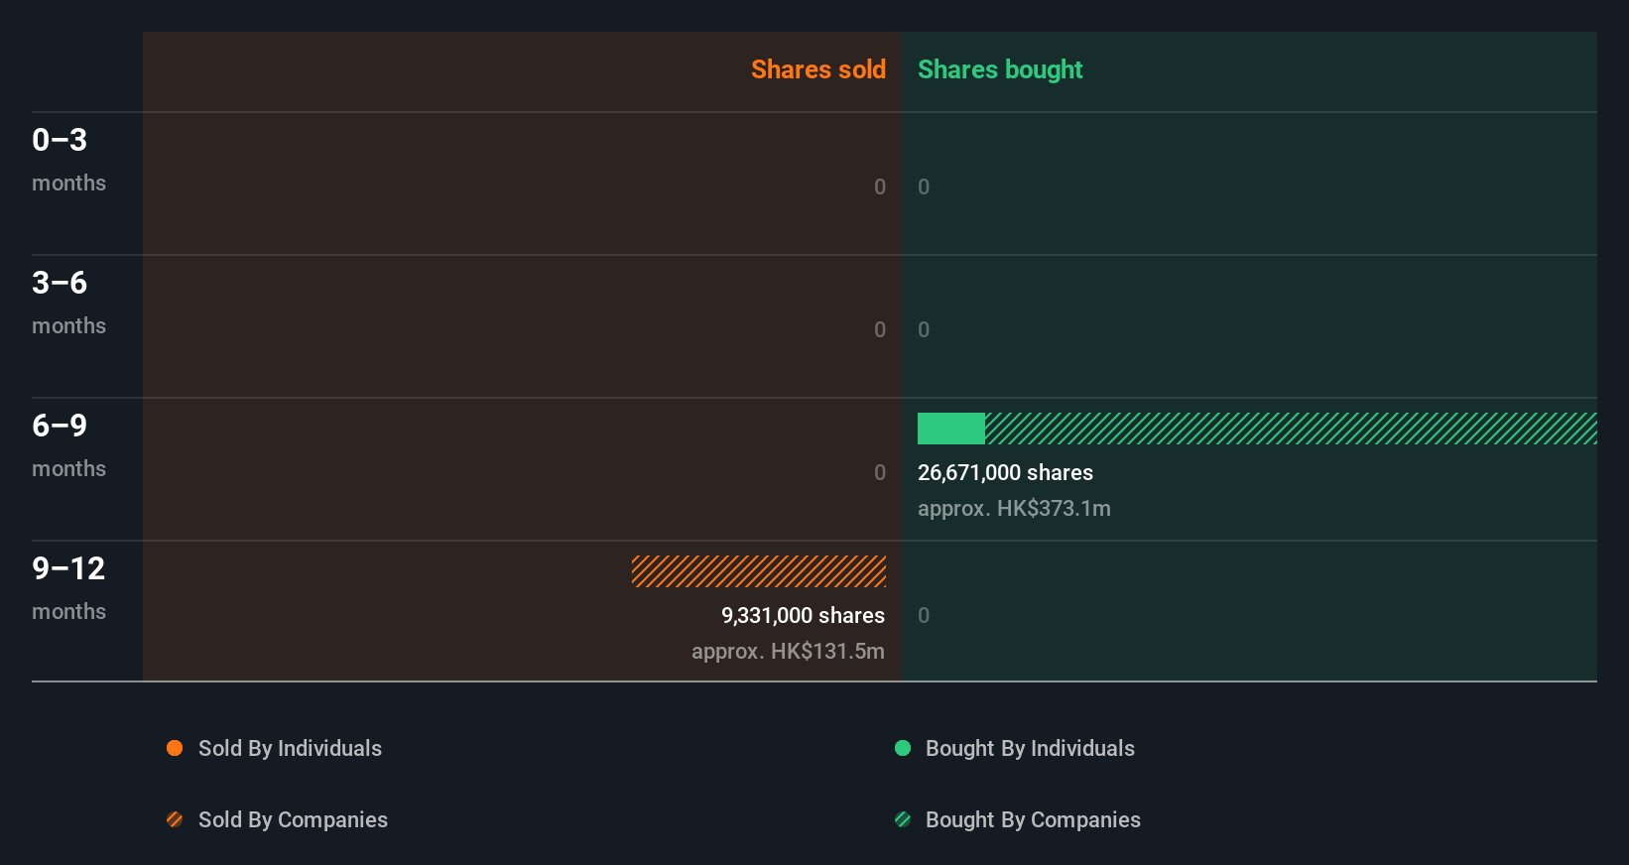Click the shares bought zero in 3–6 months
The width and height of the screenshot is (1629, 865).
924,329
